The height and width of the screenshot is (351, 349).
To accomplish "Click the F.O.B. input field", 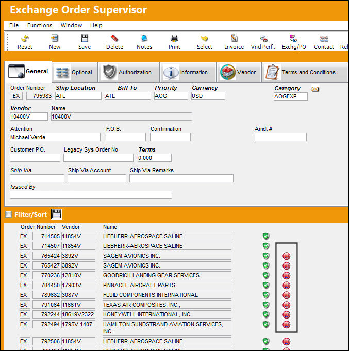I will coord(126,137).
